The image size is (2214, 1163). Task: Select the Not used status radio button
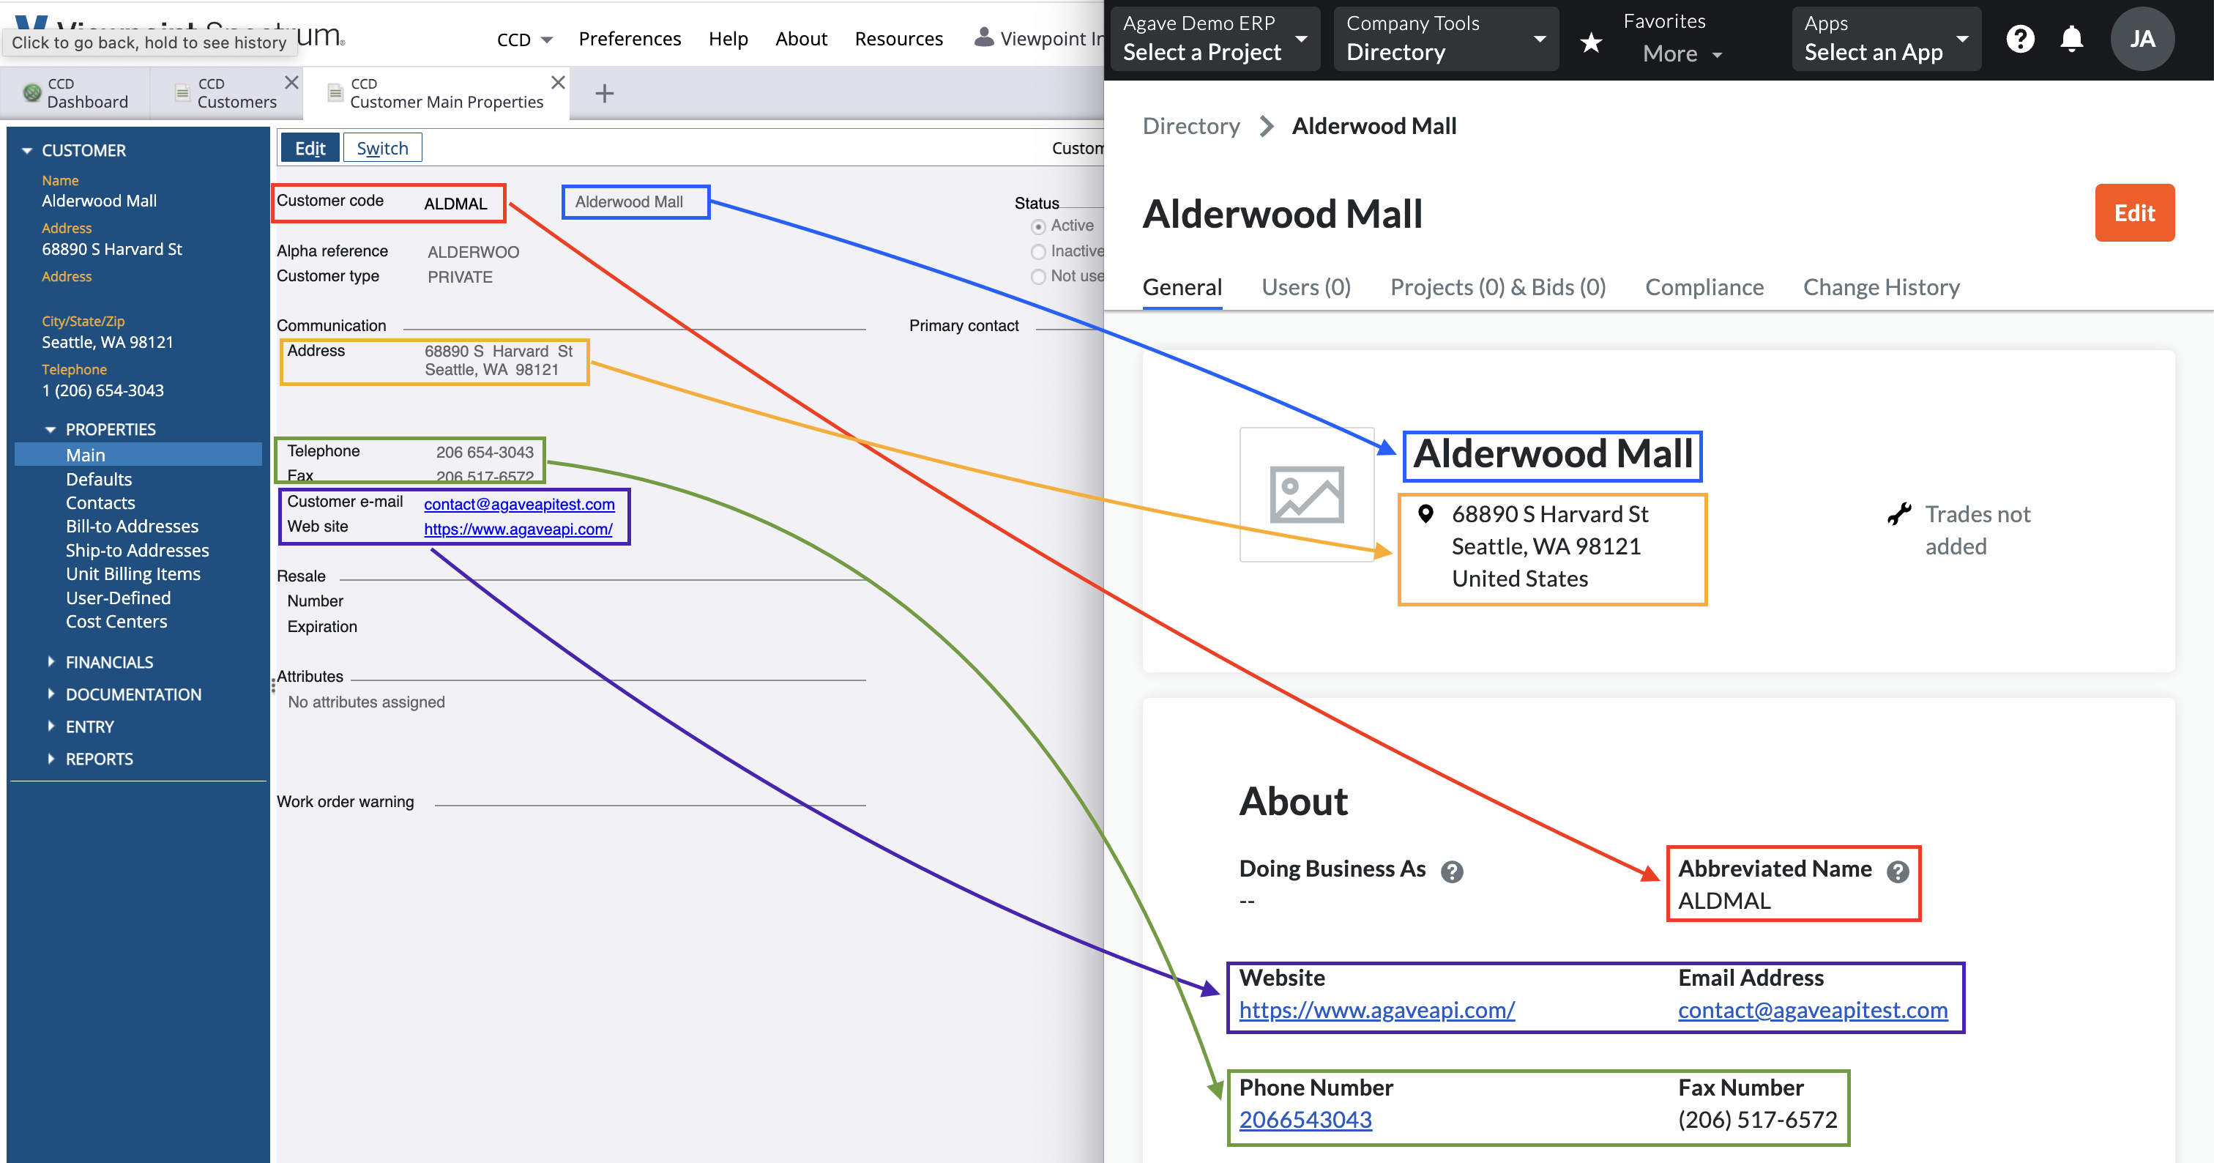click(1038, 277)
